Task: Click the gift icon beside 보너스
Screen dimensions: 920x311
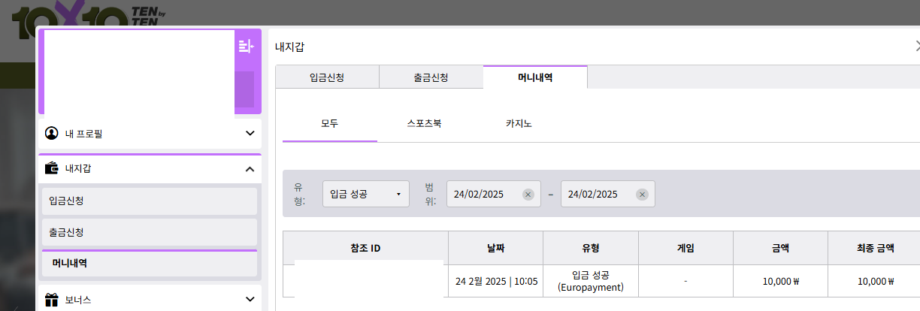Action: (51, 300)
